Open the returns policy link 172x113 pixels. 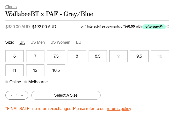(119, 109)
